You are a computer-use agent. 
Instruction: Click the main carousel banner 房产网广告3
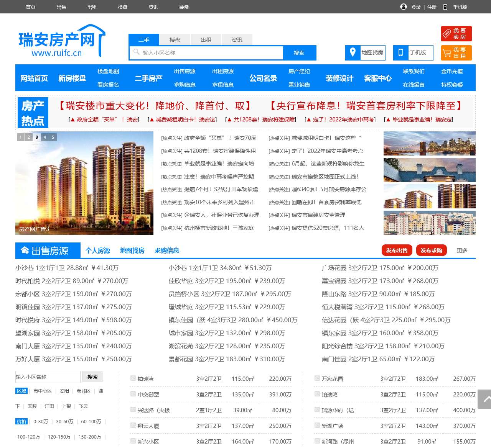(84, 183)
